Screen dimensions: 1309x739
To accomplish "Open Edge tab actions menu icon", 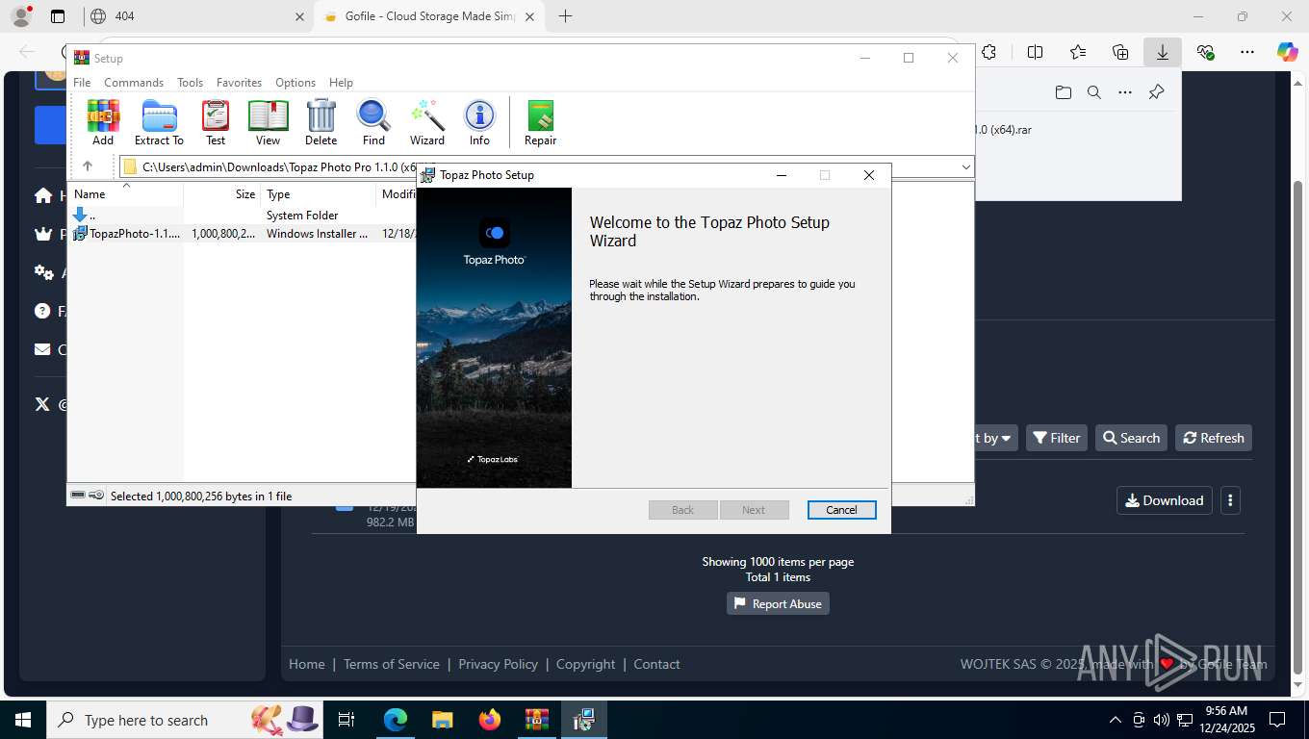I will point(58,16).
